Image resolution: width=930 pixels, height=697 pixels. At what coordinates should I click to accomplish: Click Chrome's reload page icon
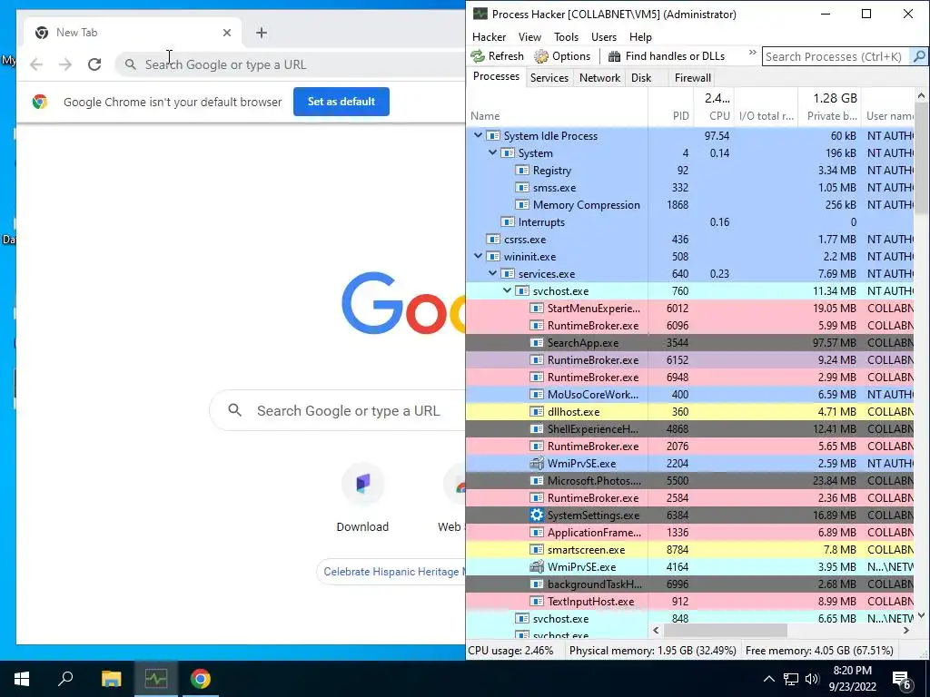point(94,64)
